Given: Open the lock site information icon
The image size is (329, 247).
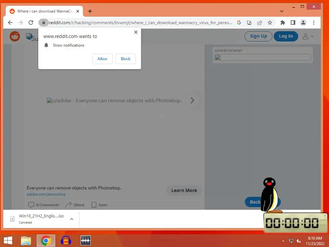Looking at the screenshot, I should tap(43, 23).
